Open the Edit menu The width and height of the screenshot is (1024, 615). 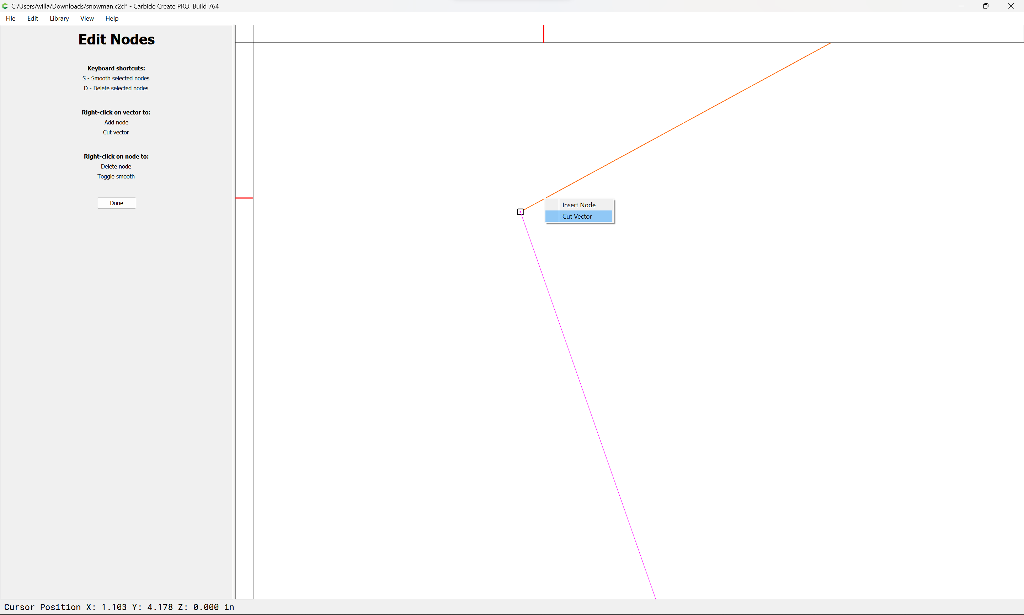coord(32,18)
